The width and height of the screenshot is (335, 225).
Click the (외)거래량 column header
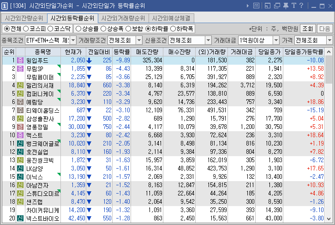[x=211, y=52]
